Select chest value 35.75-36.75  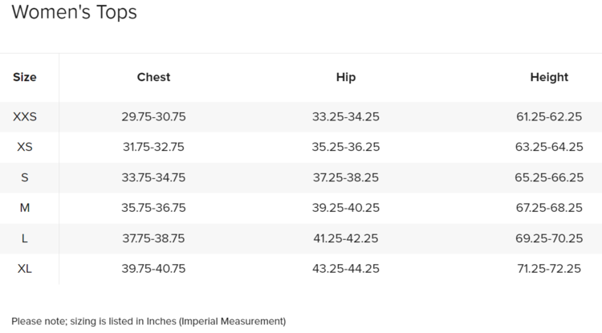pyautogui.click(x=153, y=208)
